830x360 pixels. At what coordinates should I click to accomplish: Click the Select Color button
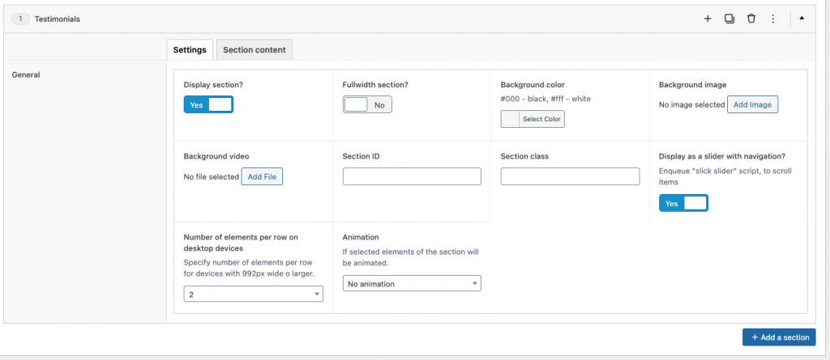point(541,119)
